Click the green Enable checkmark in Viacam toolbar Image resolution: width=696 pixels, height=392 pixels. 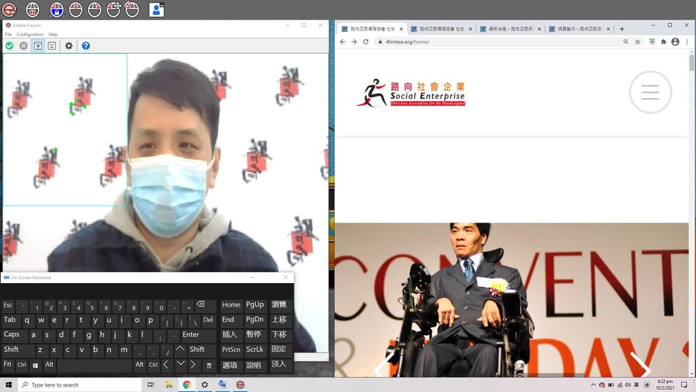[10, 46]
